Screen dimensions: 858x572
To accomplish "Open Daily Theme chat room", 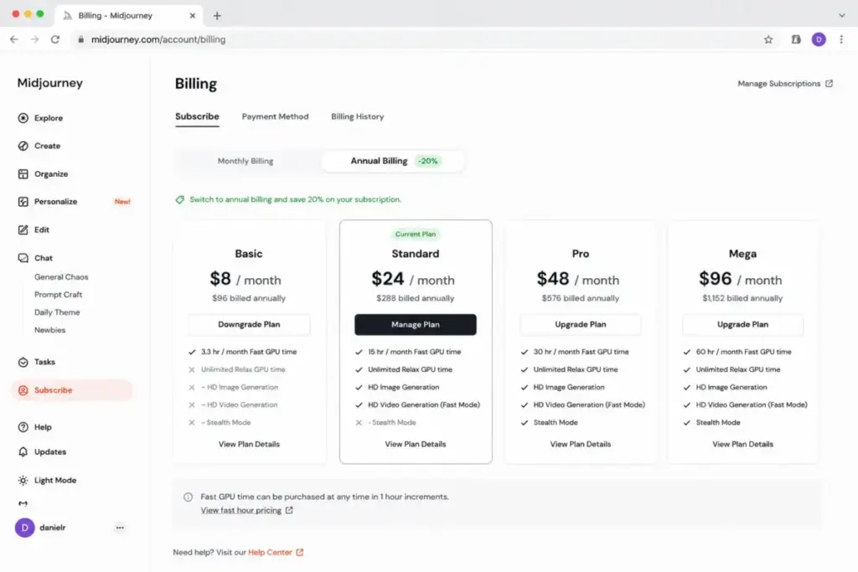I will (57, 312).
